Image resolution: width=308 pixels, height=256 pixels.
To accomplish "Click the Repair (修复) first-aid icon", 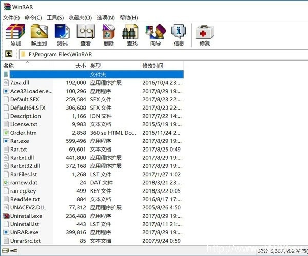I will [x=204, y=32].
